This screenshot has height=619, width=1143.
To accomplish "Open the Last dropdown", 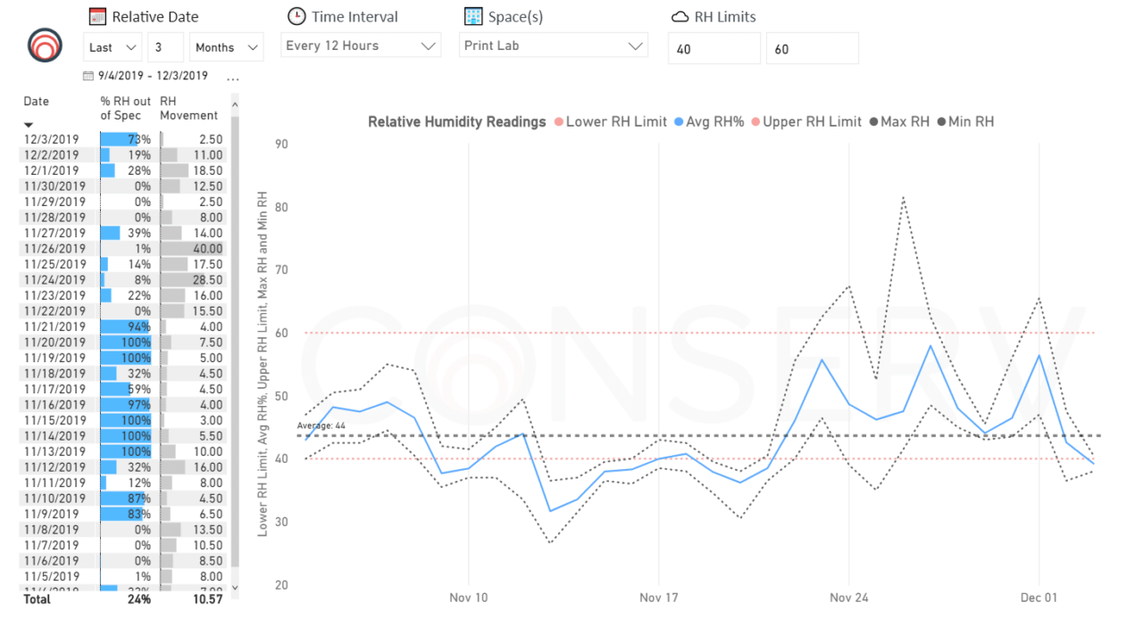I will pyautogui.click(x=112, y=46).
